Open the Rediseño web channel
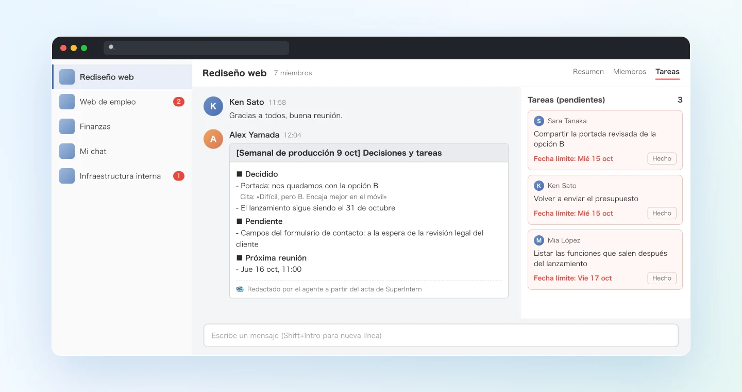The image size is (742, 392). [122, 77]
